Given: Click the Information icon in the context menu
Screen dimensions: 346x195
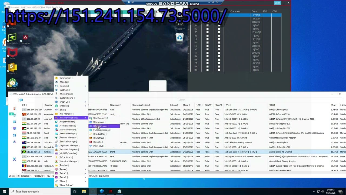Looking at the screenshot, I should (x=56, y=78).
